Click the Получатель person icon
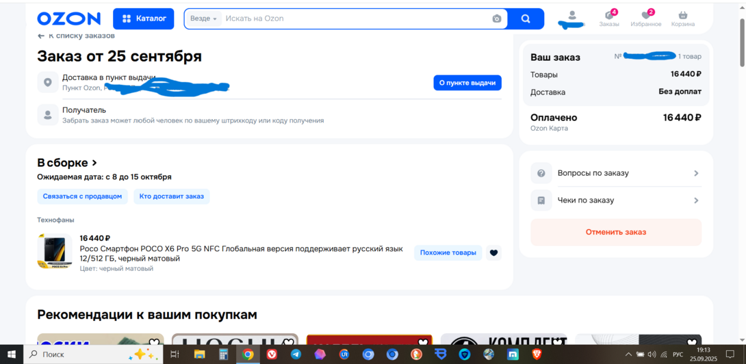The height and width of the screenshot is (364, 746). pyautogui.click(x=48, y=115)
